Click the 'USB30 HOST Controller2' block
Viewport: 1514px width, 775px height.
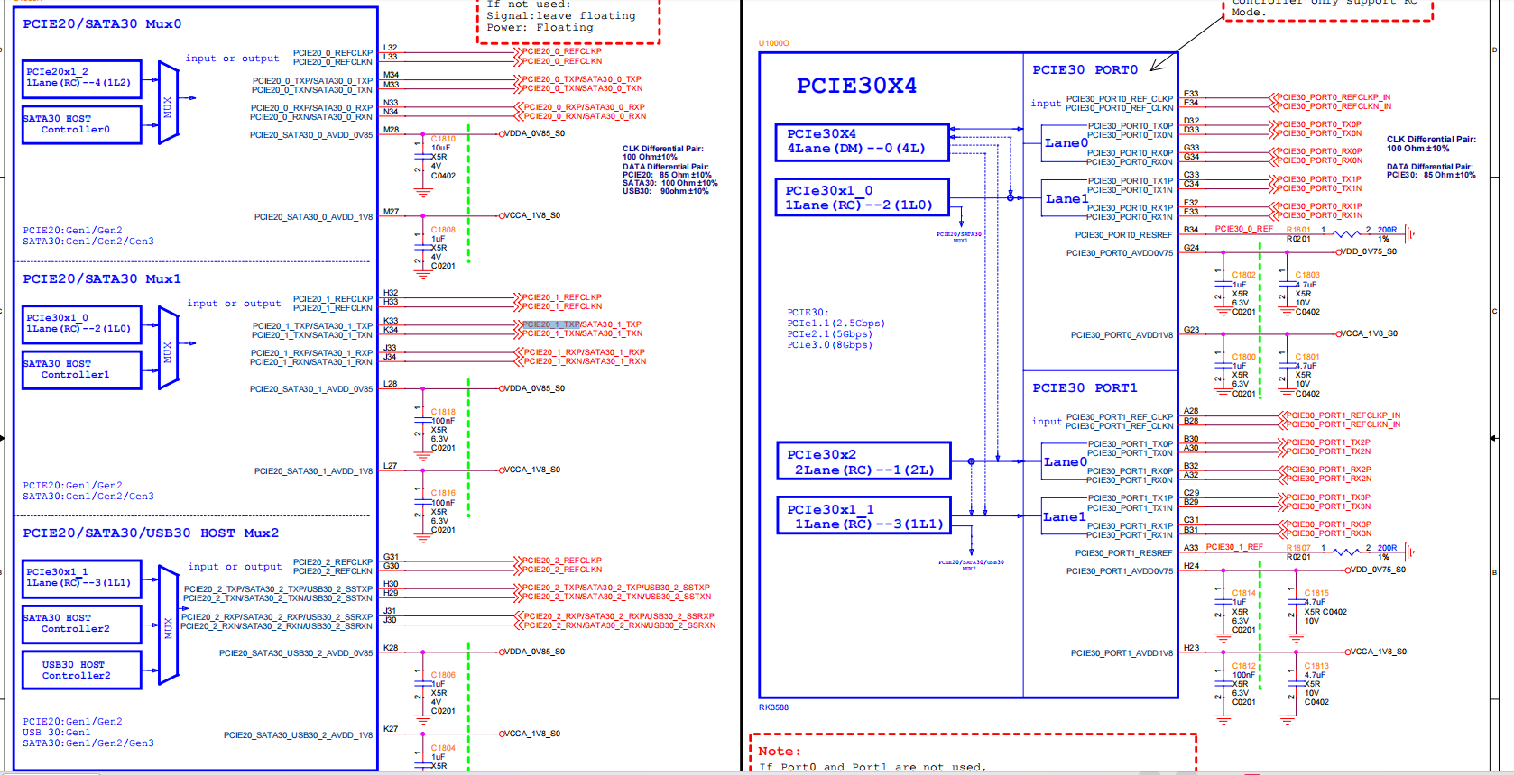[82, 670]
